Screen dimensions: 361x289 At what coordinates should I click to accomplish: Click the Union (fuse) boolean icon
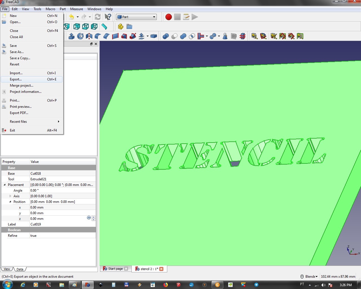click(183, 36)
